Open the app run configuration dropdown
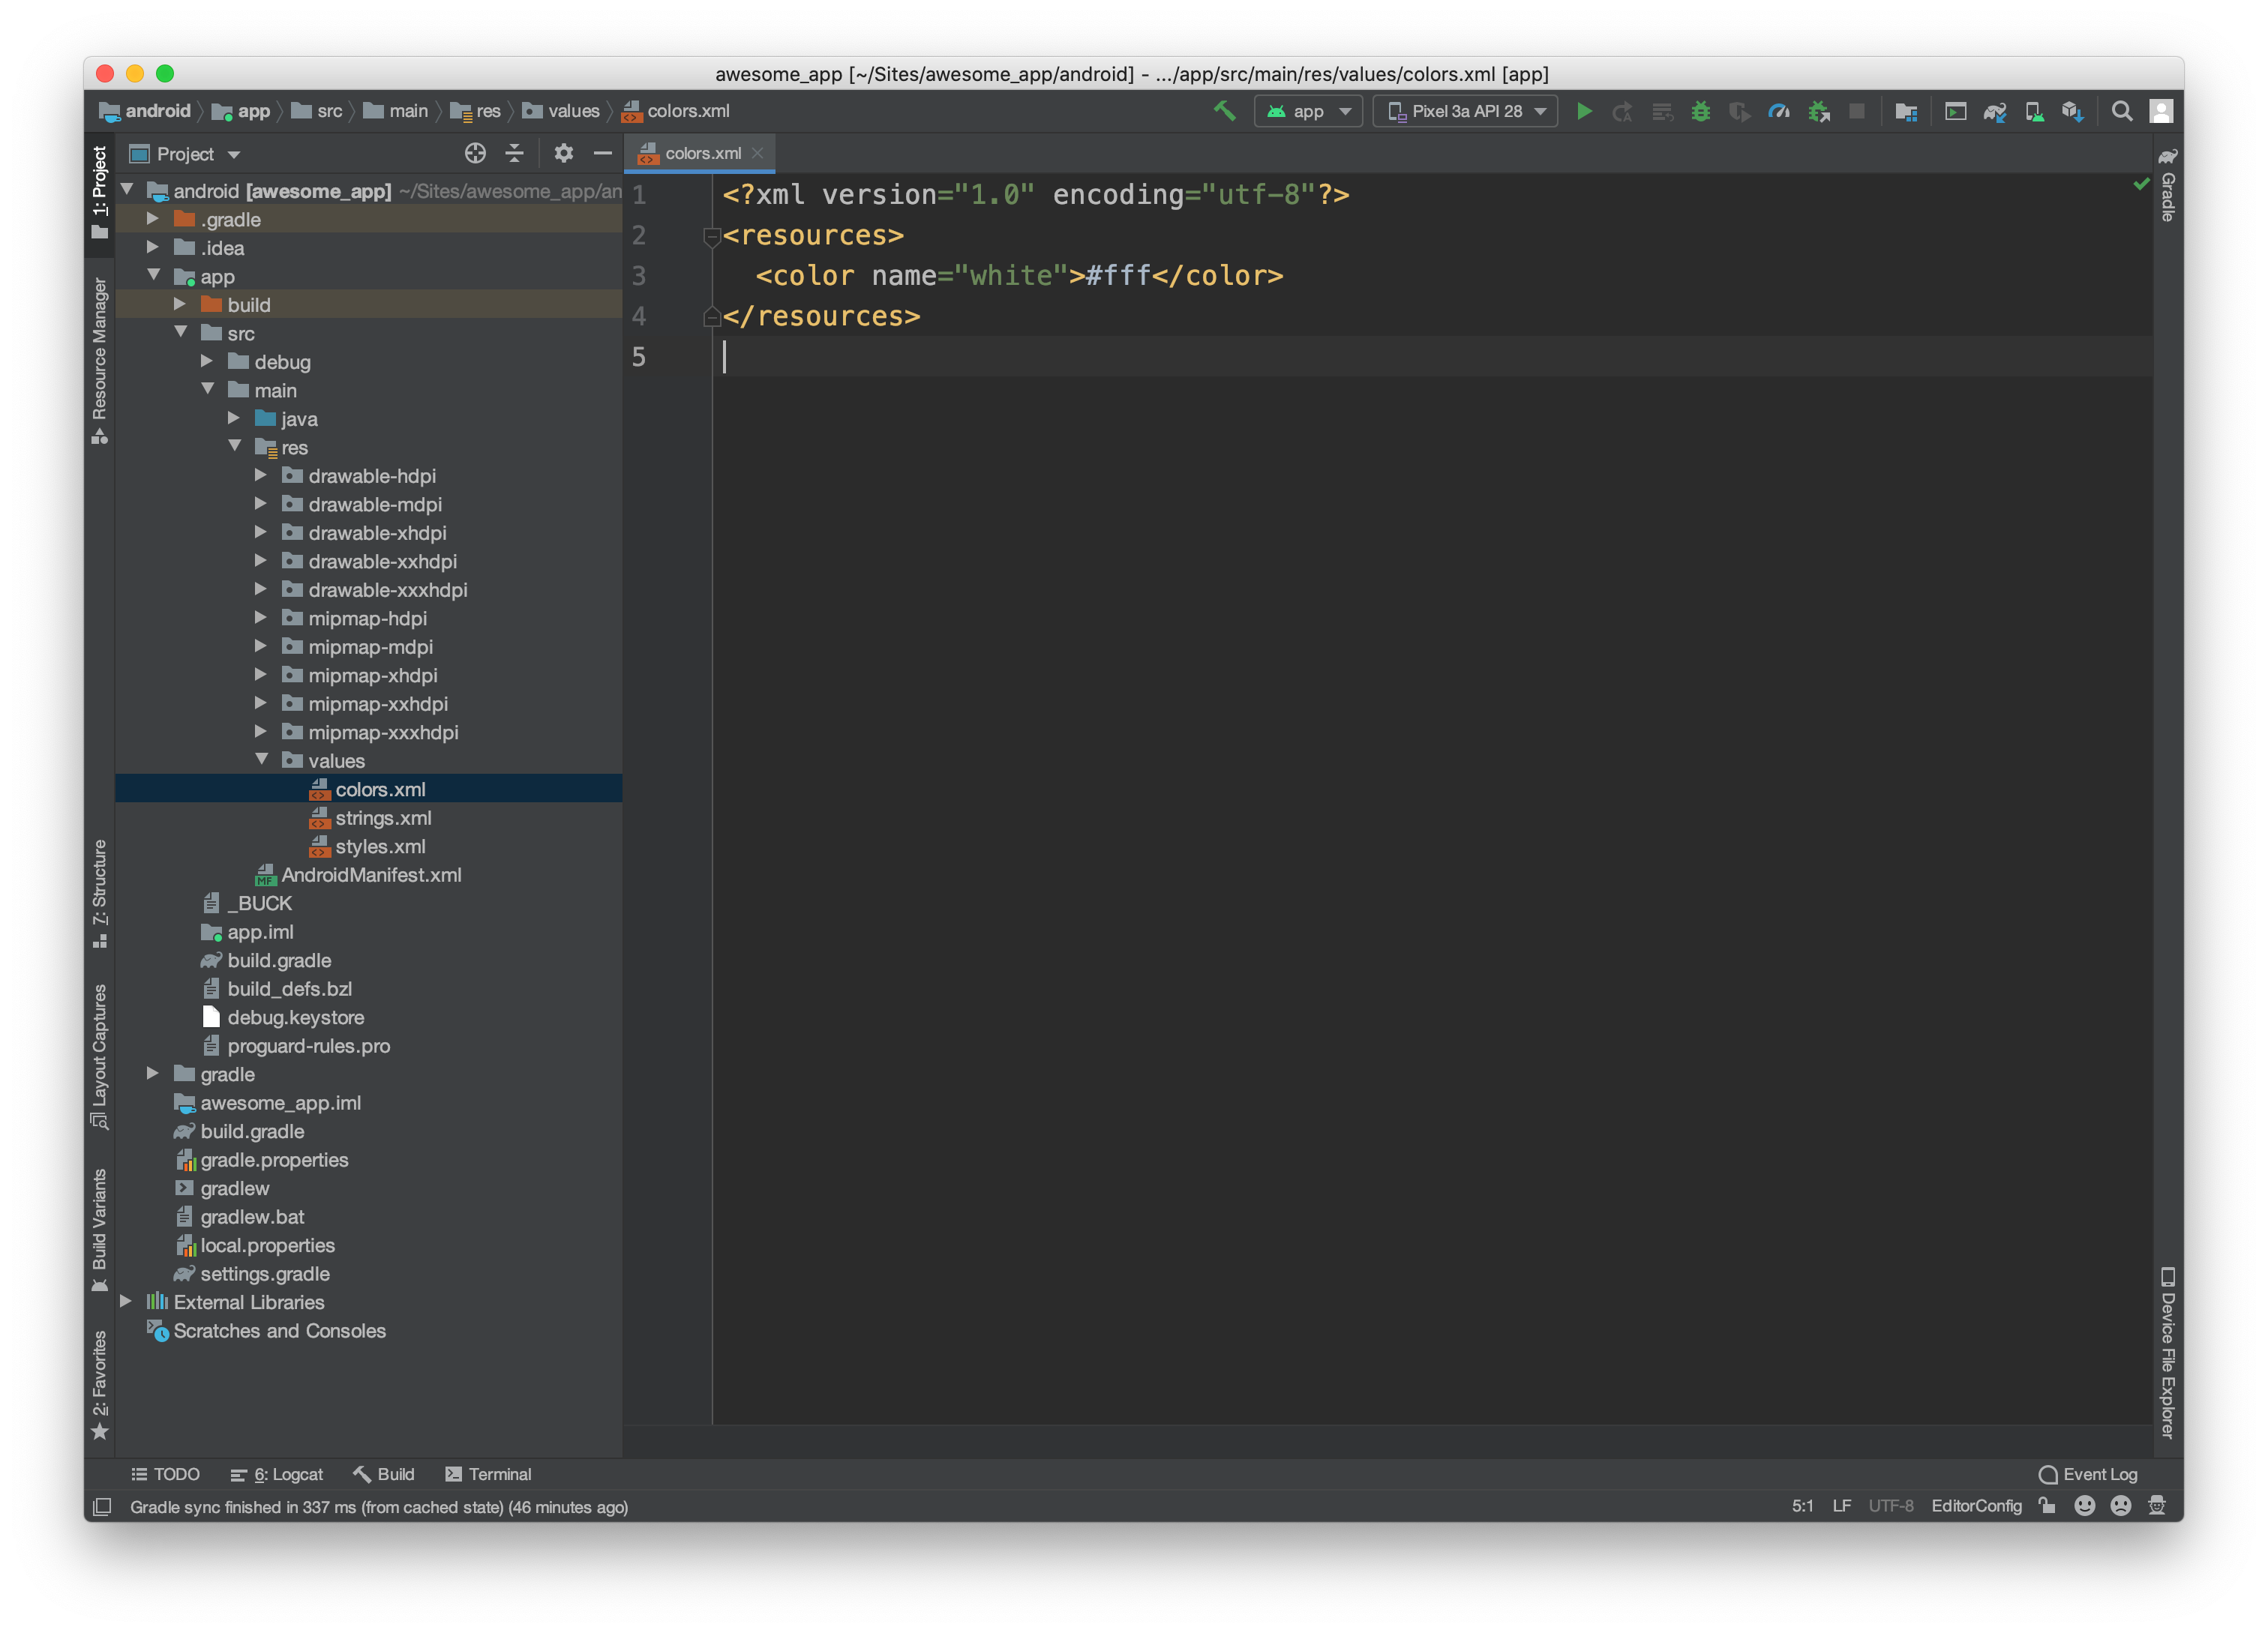 tap(1308, 111)
